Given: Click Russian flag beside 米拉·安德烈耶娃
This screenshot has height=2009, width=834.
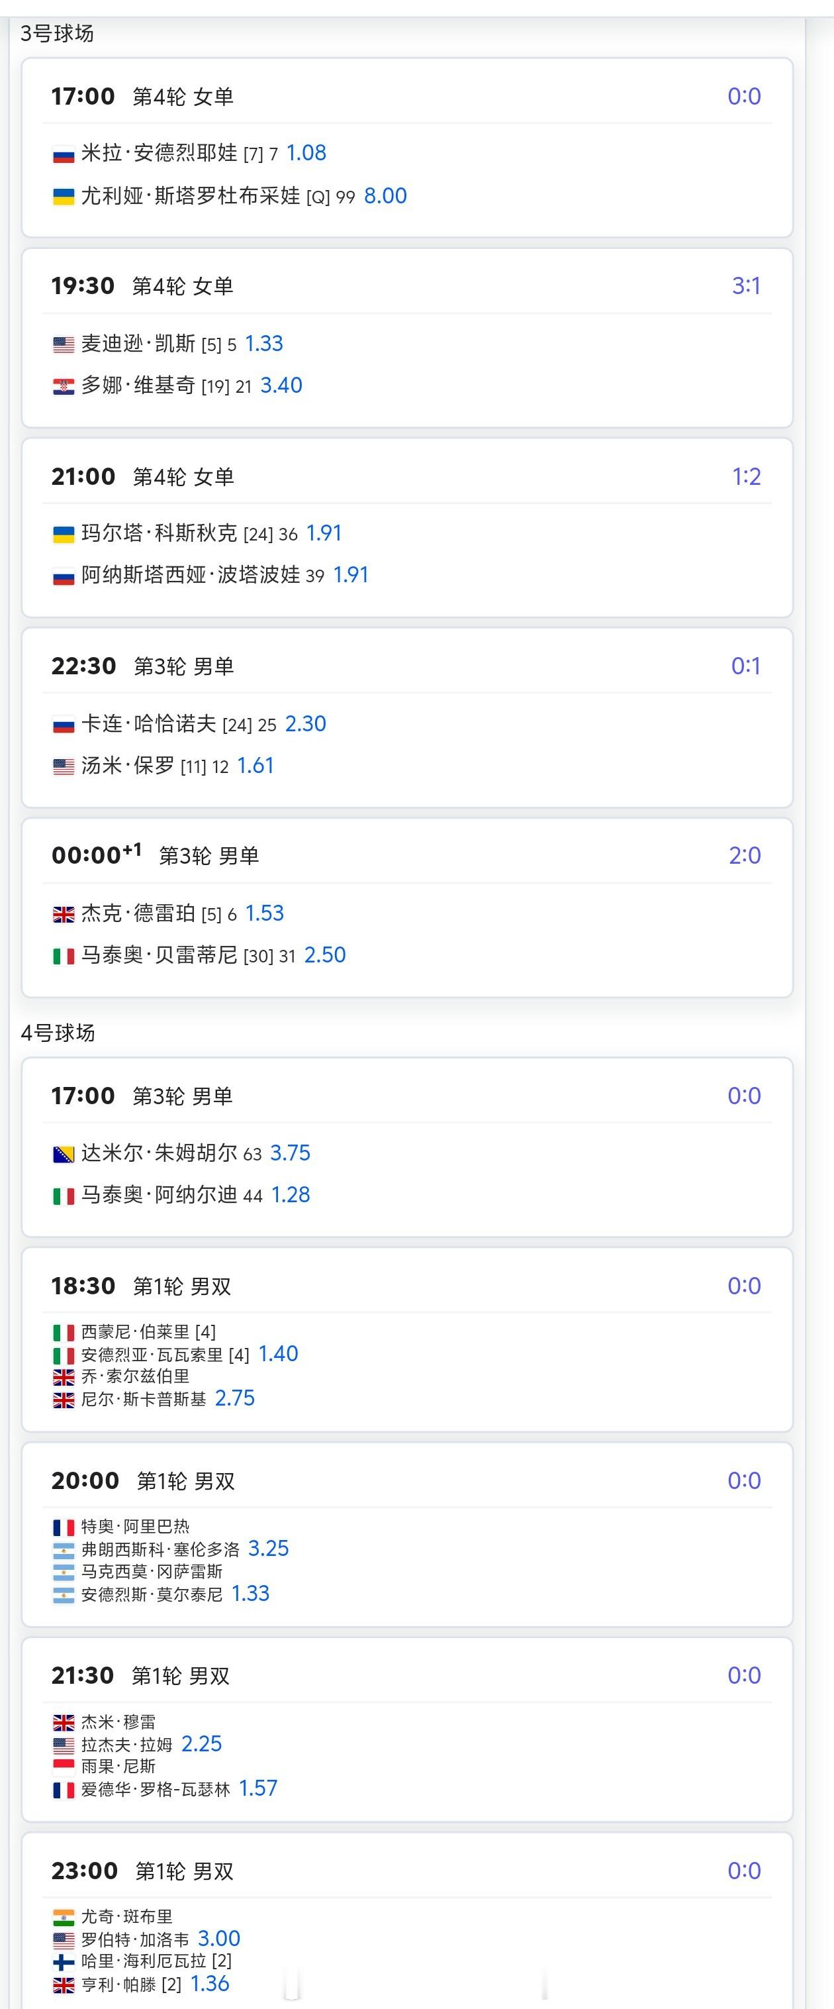Looking at the screenshot, I should tap(63, 154).
